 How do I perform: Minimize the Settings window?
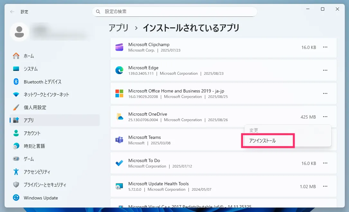(308, 9)
